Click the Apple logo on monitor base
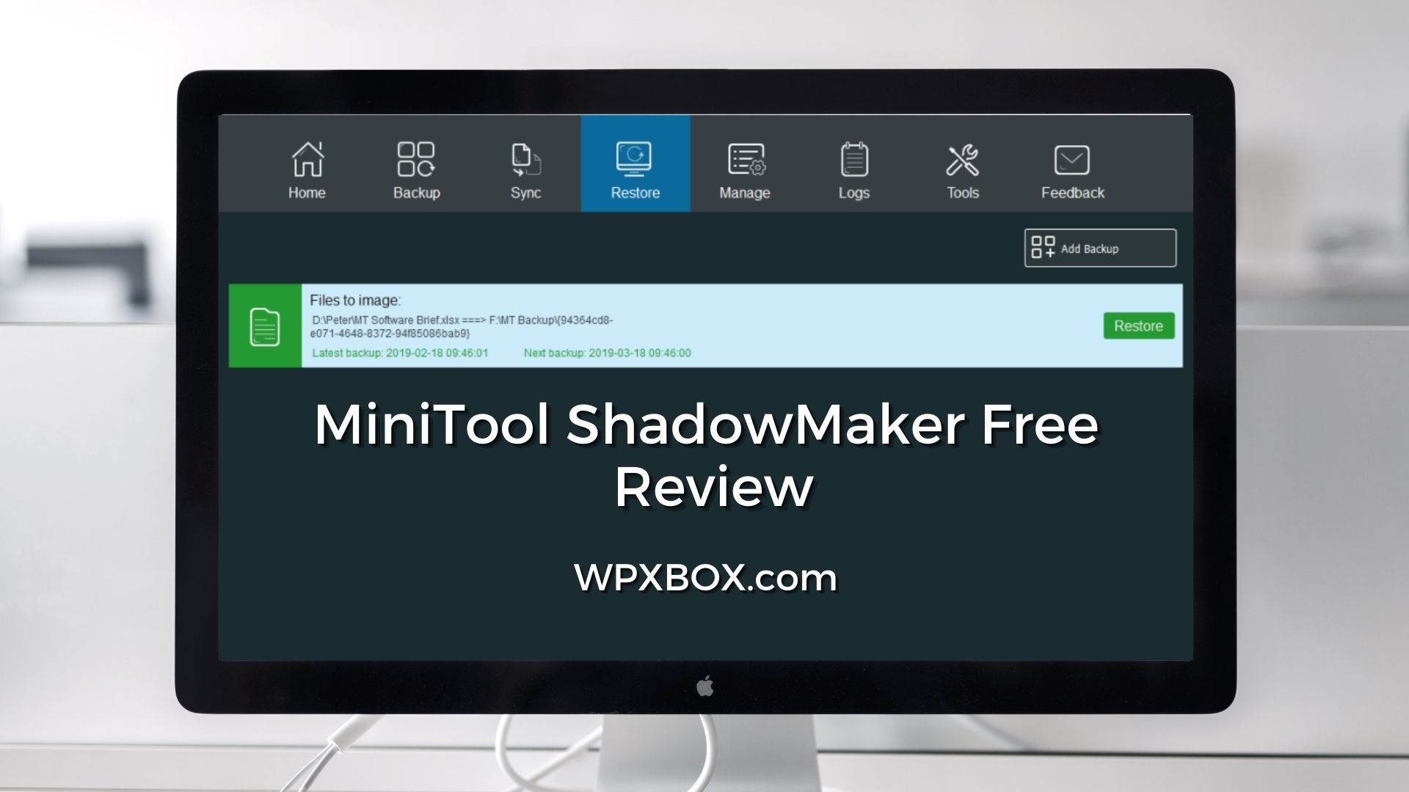Image resolution: width=1409 pixels, height=792 pixels. pyautogui.click(x=704, y=686)
